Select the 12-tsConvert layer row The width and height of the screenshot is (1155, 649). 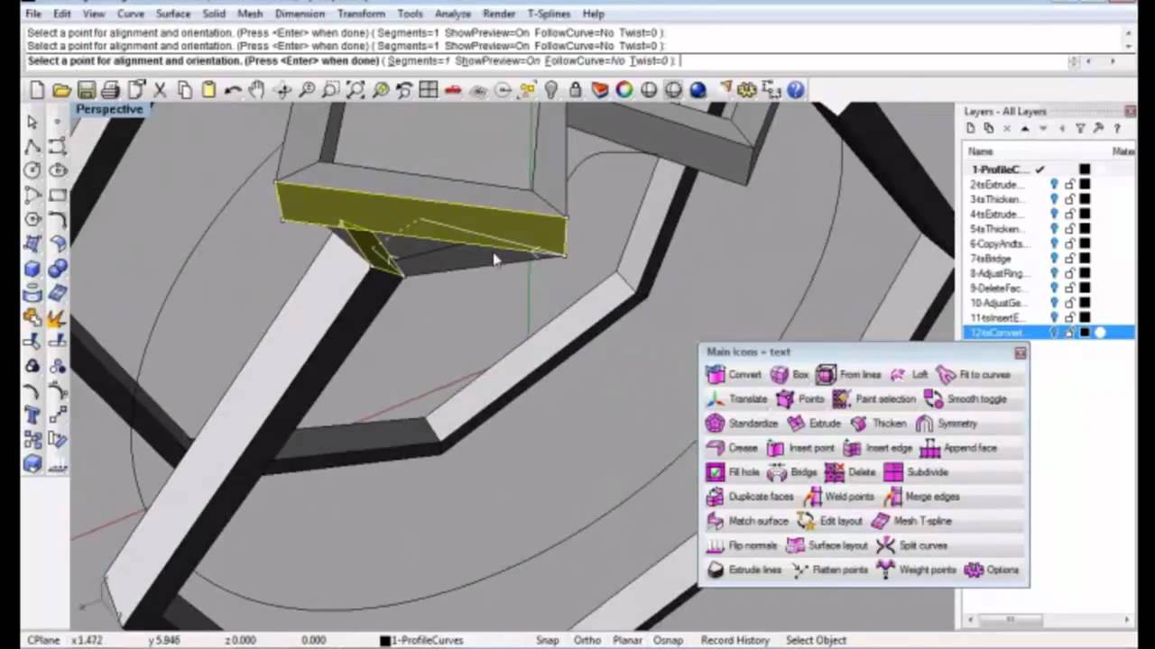1049,334
